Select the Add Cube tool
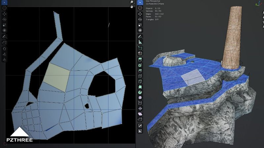 (x=140, y=48)
